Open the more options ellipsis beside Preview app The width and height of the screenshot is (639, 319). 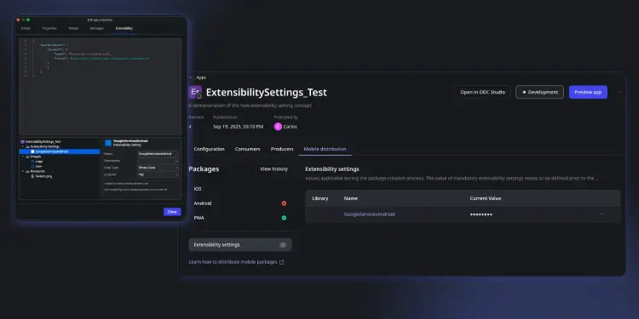point(619,93)
